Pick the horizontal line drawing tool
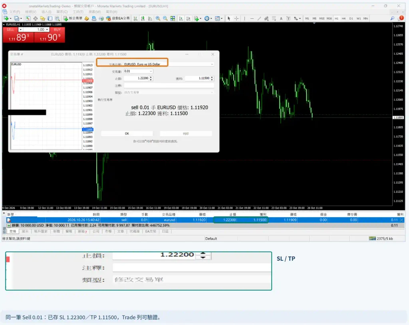This screenshot has width=409, height=325. (252, 18)
